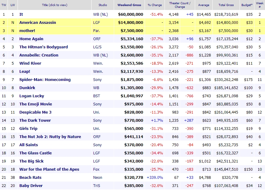
Task: Sort by the Week # header
Action: point(260,5)
